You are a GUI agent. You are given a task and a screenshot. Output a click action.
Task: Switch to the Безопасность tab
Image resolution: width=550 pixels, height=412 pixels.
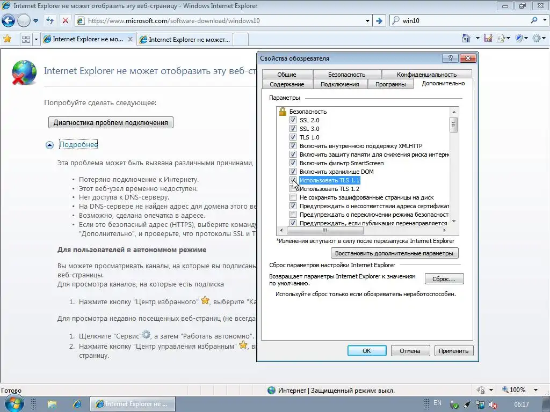coord(346,74)
